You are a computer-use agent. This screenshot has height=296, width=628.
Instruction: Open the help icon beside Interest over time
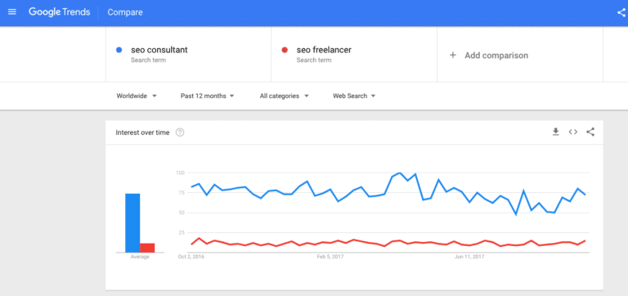coord(180,132)
